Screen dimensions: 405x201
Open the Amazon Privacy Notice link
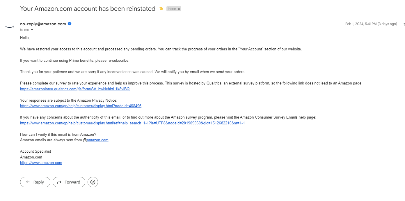(81, 106)
